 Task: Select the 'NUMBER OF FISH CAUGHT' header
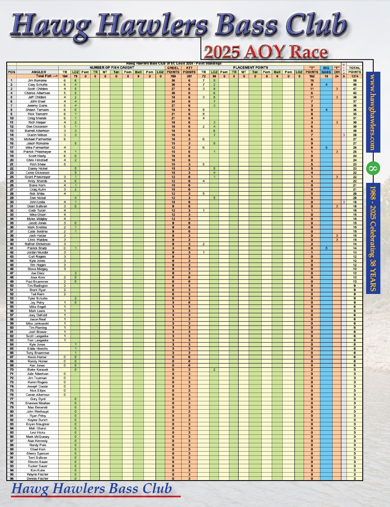(x=112, y=68)
